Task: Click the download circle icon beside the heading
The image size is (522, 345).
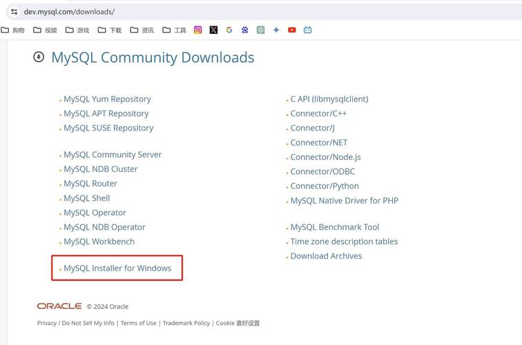Action: click(x=39, y=57)
